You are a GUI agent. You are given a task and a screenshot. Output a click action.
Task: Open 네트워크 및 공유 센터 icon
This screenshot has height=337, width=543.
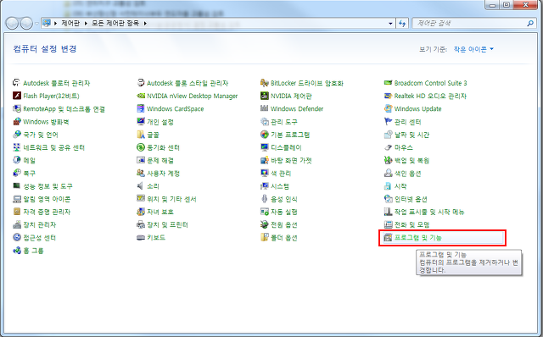[x=17, y=147]
